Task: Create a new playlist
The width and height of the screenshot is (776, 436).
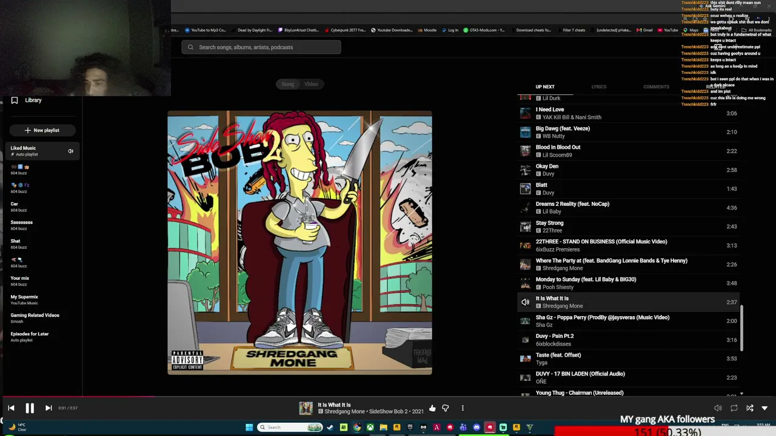Action: coord(42,130)
